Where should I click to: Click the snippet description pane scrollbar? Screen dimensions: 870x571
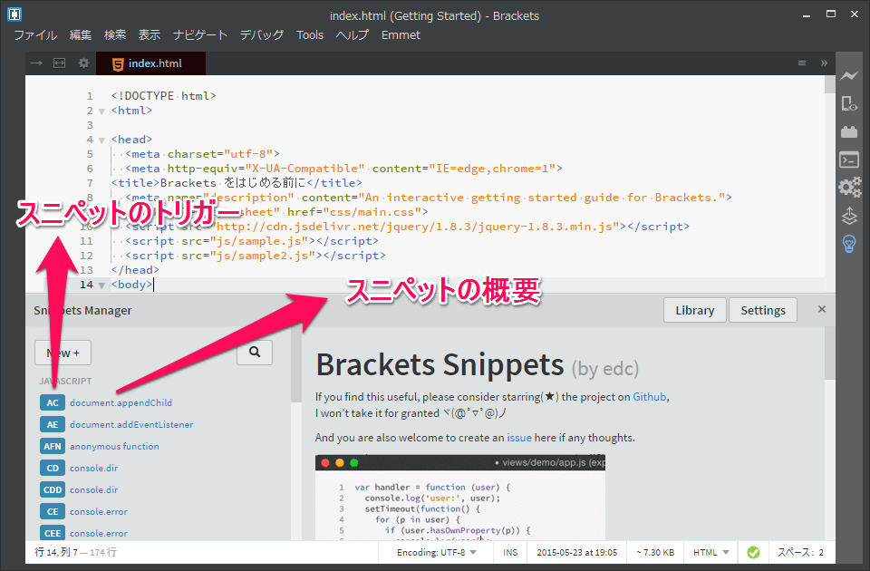pos(829,353)
